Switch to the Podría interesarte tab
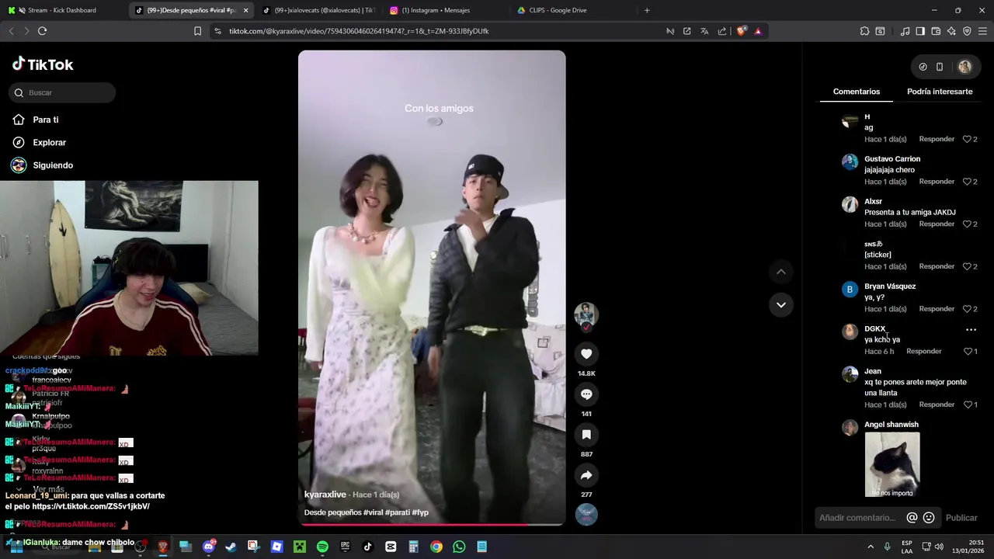 [x=940, y=92]
